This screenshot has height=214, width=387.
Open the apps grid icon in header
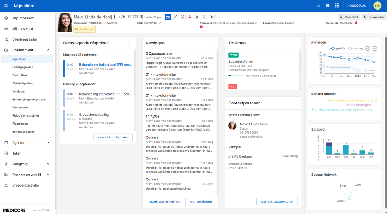pos(337,6)
